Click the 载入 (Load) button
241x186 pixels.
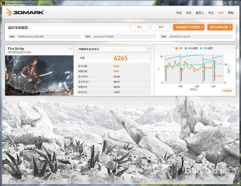point(140,27)
